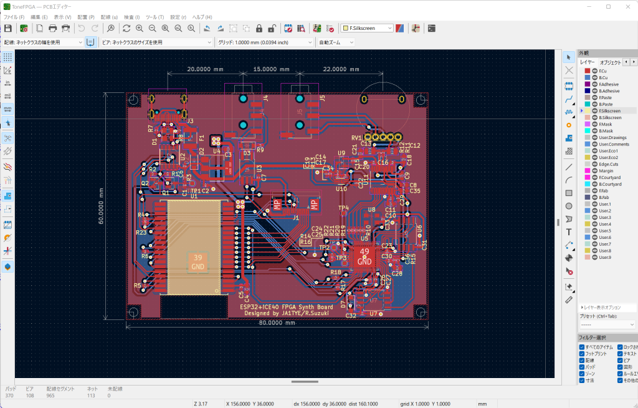The image size is (638, 408).
Task: Open the グリッド 1.0000 mm dropdown
Action: point(265,42)
